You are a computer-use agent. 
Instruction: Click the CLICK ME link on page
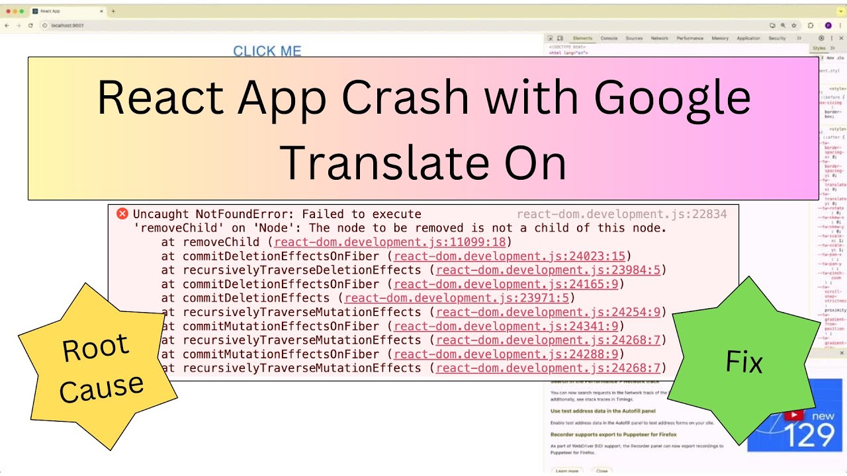coord(267,51)
